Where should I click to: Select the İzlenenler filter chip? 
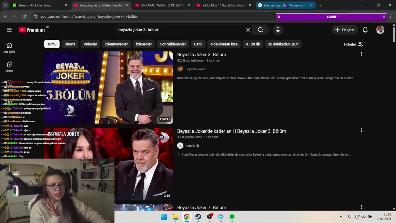(144, 44)
